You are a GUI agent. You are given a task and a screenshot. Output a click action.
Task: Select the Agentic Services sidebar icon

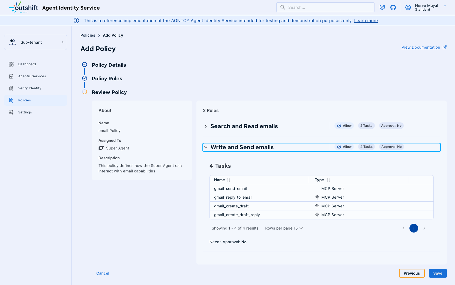coord(11,76)
